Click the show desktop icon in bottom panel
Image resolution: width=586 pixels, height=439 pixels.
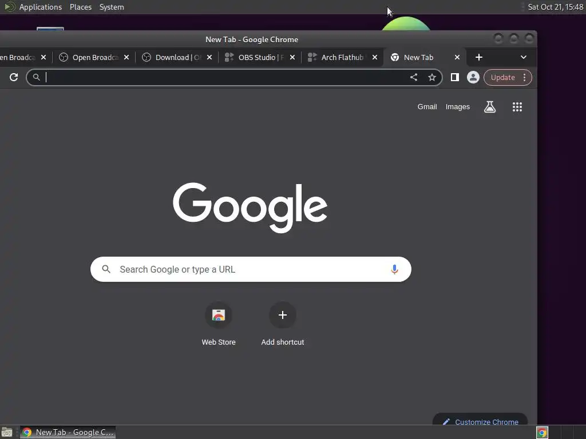point(7,433)
